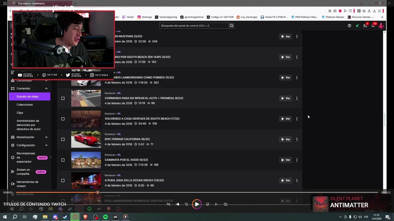
Task: Check the CORRIENDO PARA NO RIPEAR EL AUTO checkbox
Action: [x=63, y=98]
